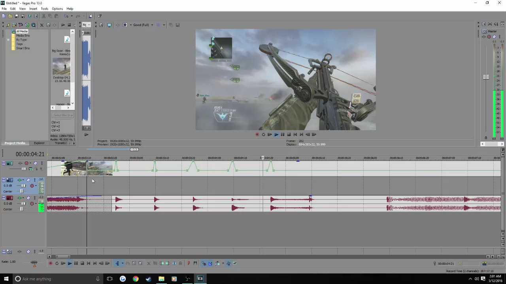Select the Zoom Edit tool in the timeline toolbar
The image size is (506, 284).
point(140,263)
